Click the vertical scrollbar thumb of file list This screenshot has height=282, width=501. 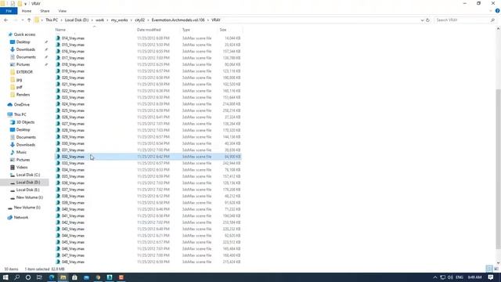click(498, 169)
